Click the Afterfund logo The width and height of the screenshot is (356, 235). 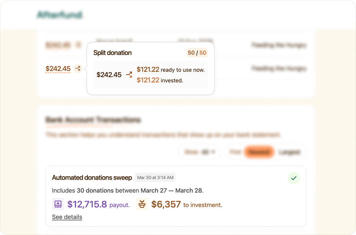click(x=60, y=15)
